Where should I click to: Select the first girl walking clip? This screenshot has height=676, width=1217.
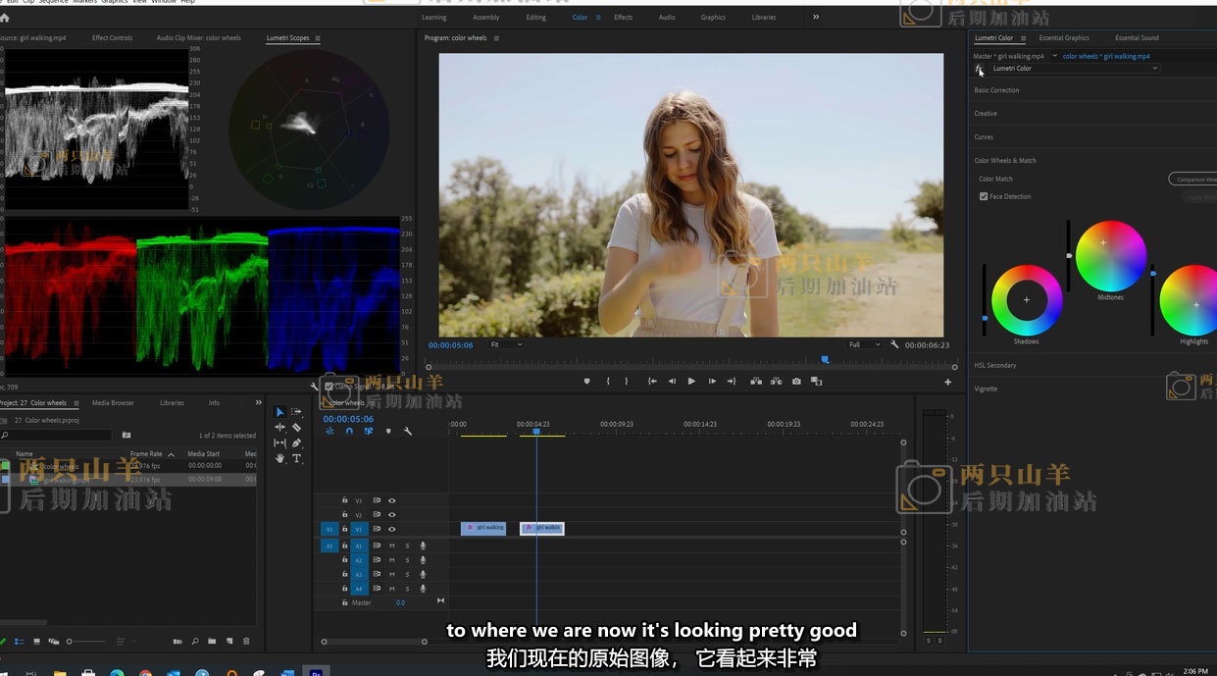pos(483,528)
